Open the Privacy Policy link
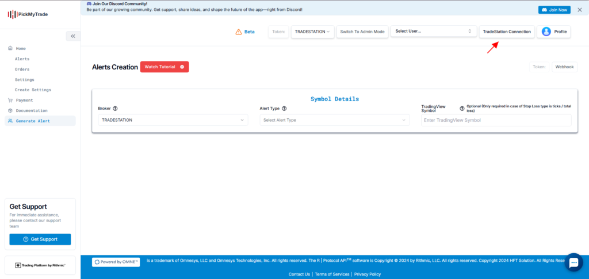This screenshot has width=589, height=279. tap(368, 274)
